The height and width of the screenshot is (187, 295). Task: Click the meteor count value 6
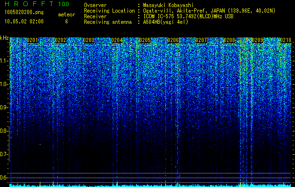tap(67, 22)
